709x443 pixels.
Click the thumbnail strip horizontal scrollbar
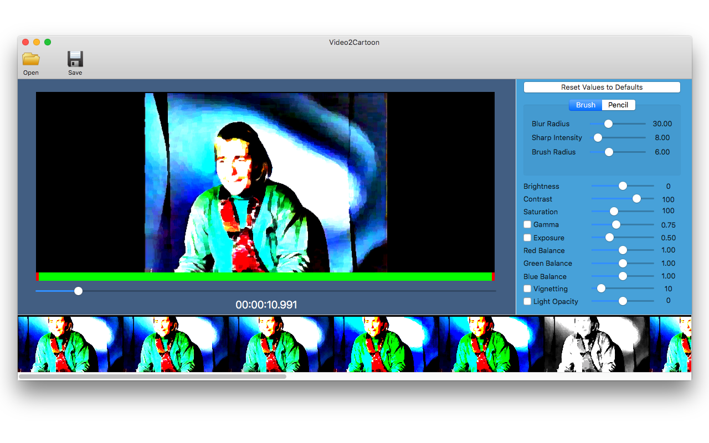pos(152,376)
